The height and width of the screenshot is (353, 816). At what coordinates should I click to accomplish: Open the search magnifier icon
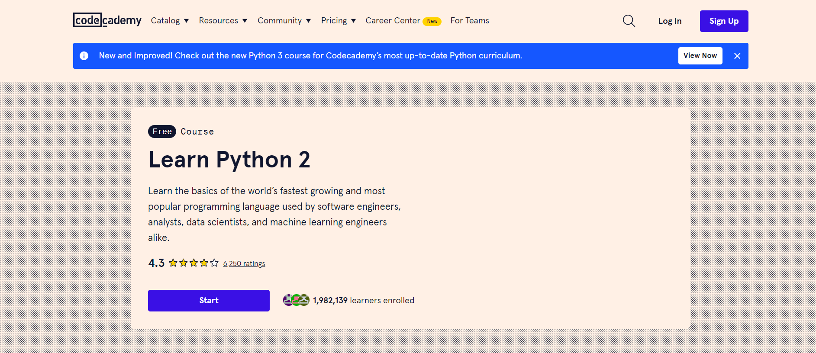coord(629,21)
